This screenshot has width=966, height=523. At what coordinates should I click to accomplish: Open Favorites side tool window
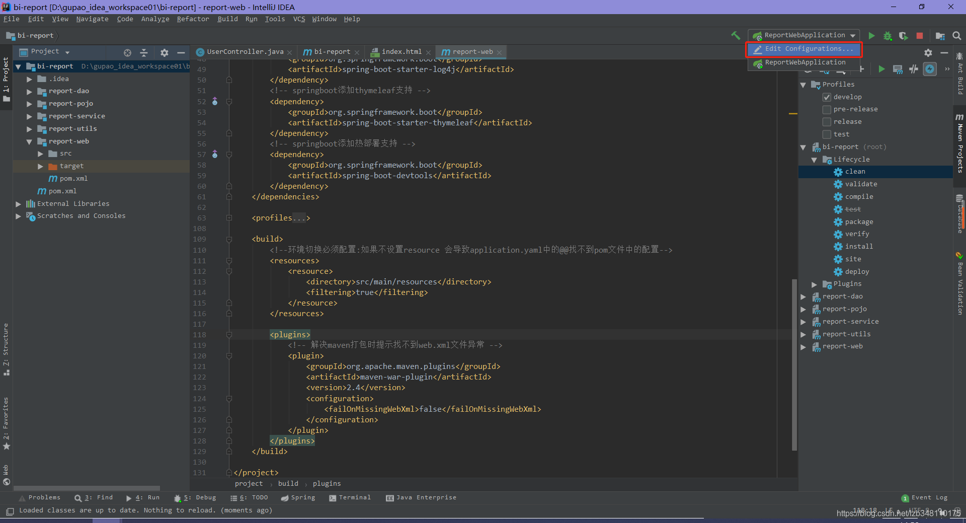6,423
